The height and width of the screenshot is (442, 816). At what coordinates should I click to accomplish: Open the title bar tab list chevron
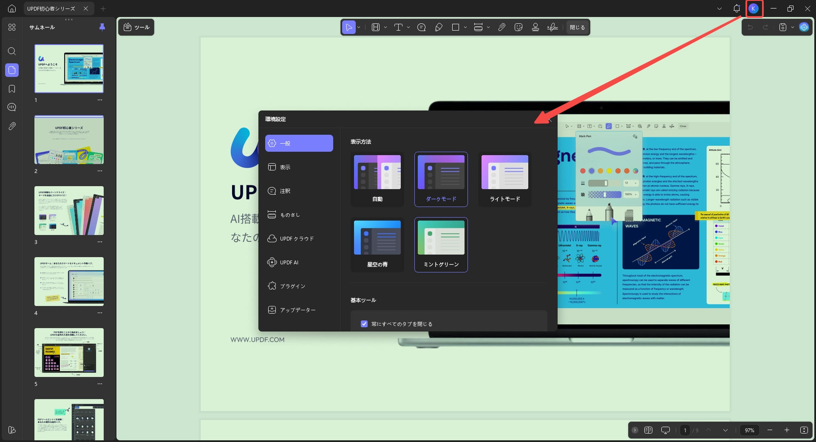point(720,8)
